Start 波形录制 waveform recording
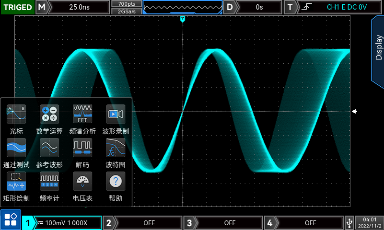 [x=116, y=119]
